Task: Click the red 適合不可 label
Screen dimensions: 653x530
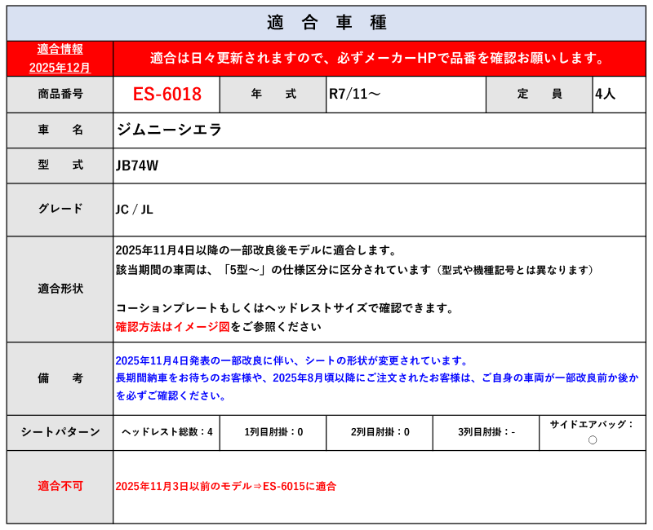Action: point(60,486)
